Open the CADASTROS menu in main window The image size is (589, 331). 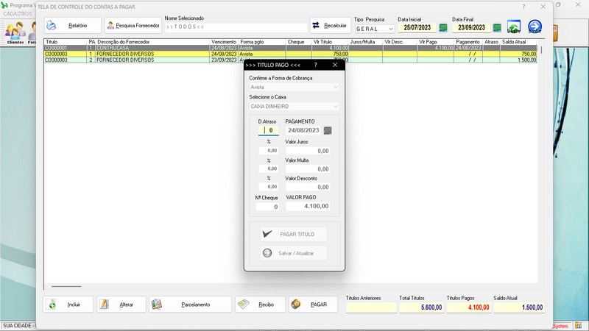(17, 13)
